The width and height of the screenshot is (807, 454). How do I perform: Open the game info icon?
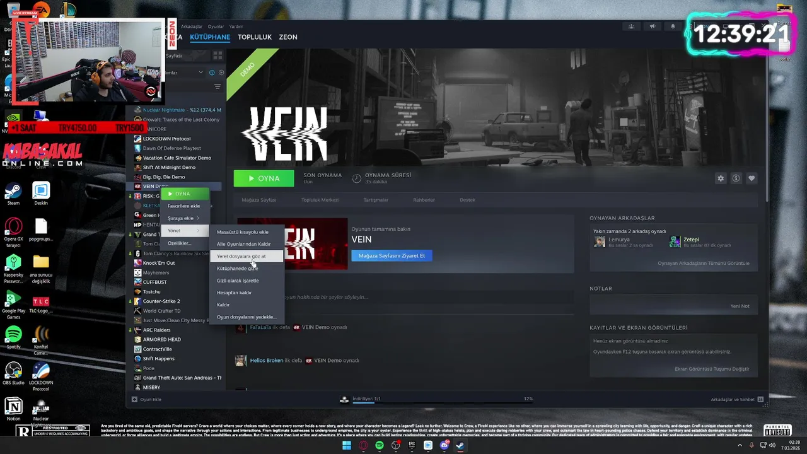click(736, 178)
